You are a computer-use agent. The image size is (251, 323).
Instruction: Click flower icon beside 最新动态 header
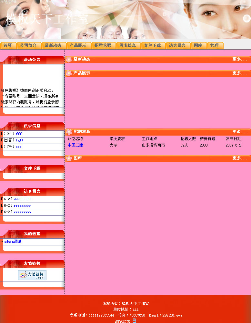pyautogui.click(x=69, y=60)
